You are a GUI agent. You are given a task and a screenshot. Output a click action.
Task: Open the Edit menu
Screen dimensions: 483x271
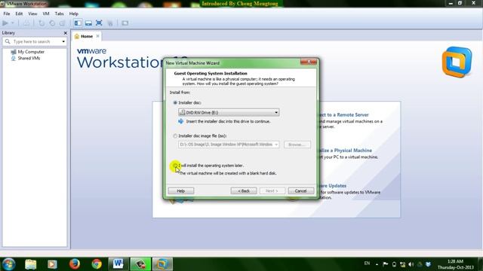19,14
